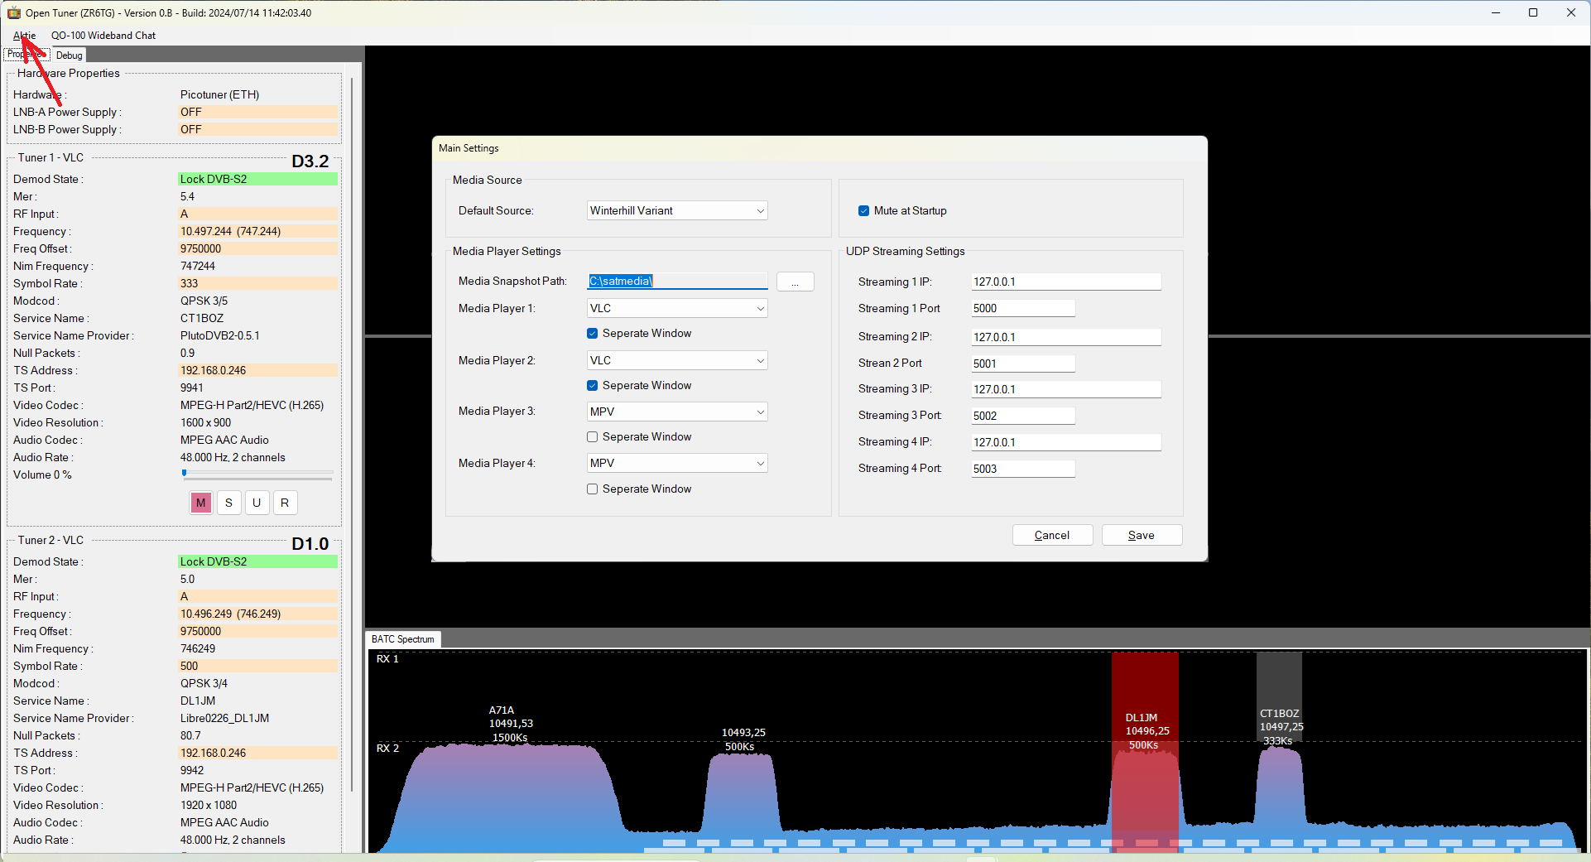Viewport: 1591px width, 862px height.
Task: Open the Default Source dropdown
Action: (x=677, y=210)
